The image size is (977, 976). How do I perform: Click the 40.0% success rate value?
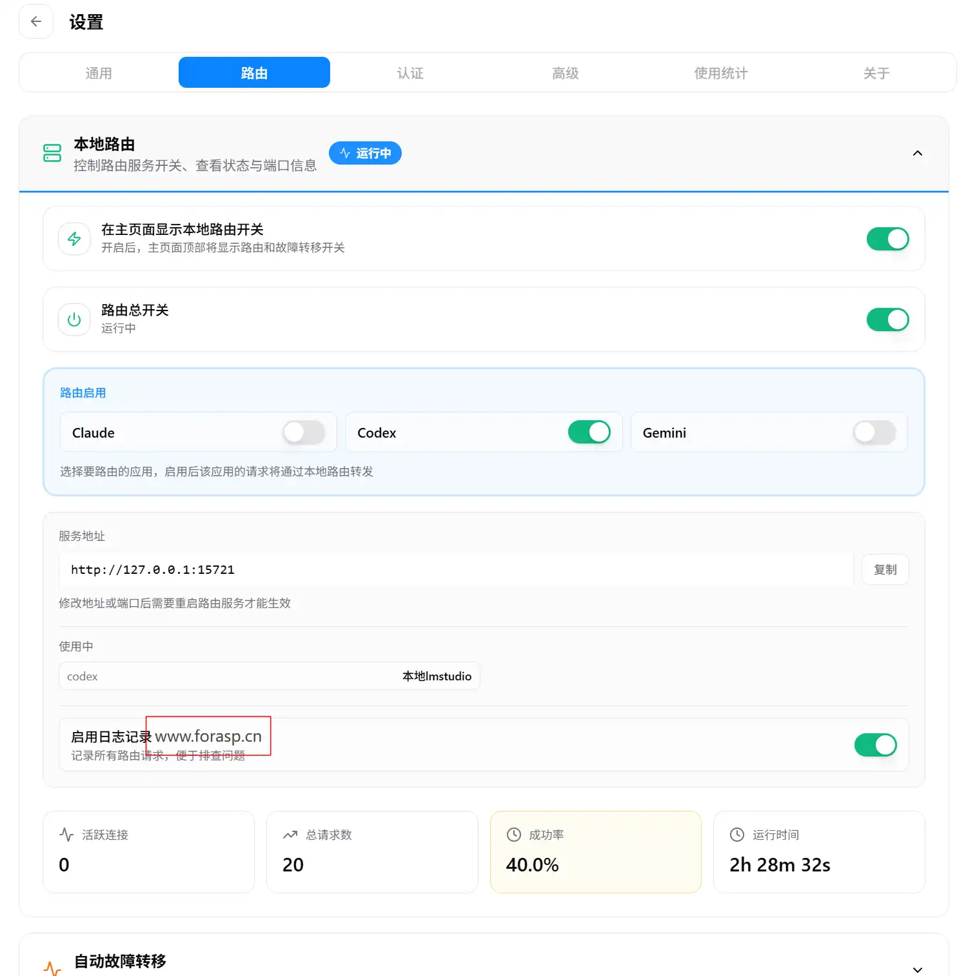coord(532,865)
